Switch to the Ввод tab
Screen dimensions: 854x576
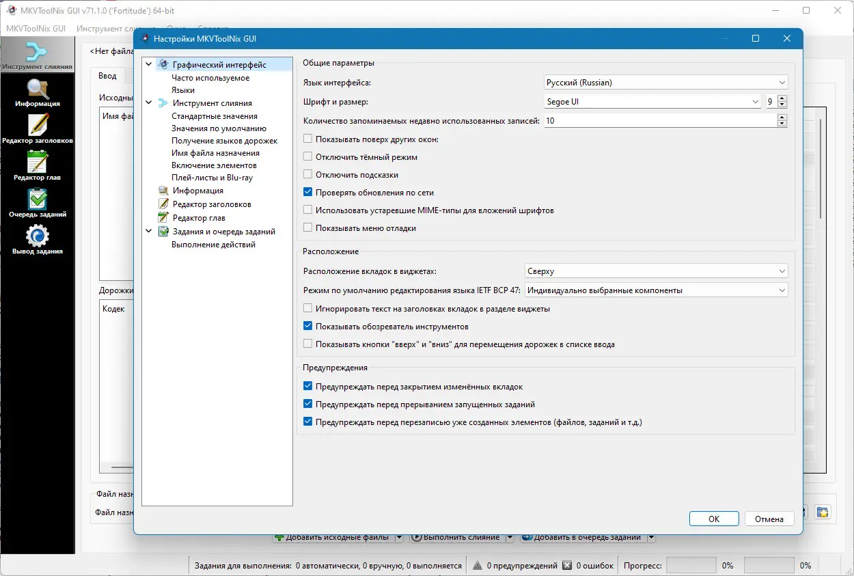107,76
